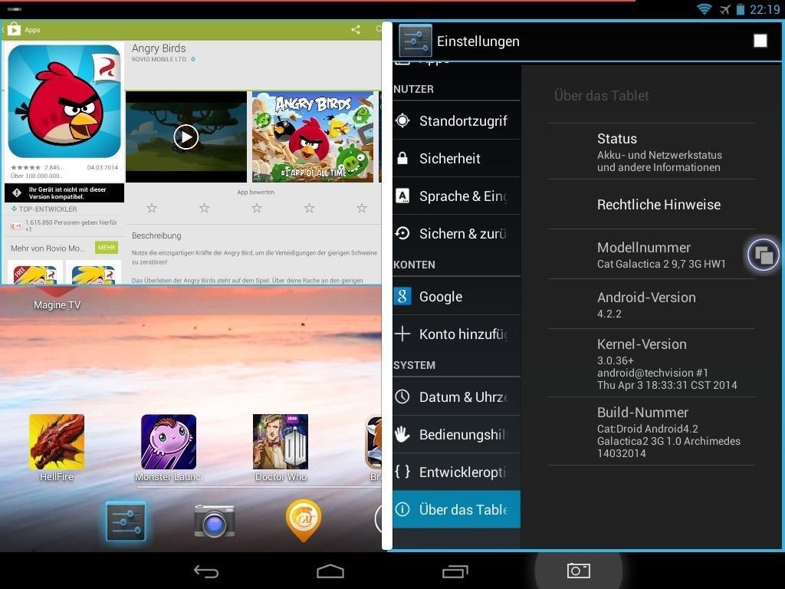Tap Kernel-Version entry
This screenshot has width=785, height=589.
point(652,363)
